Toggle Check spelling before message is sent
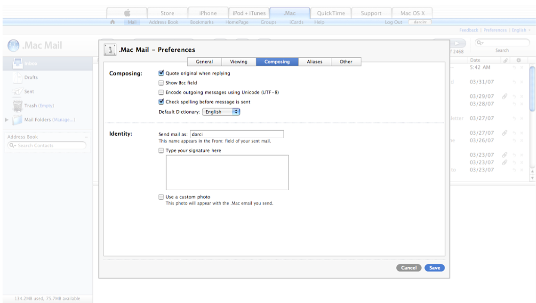Viewport: 536px width, 303px height. click(161, 101)
